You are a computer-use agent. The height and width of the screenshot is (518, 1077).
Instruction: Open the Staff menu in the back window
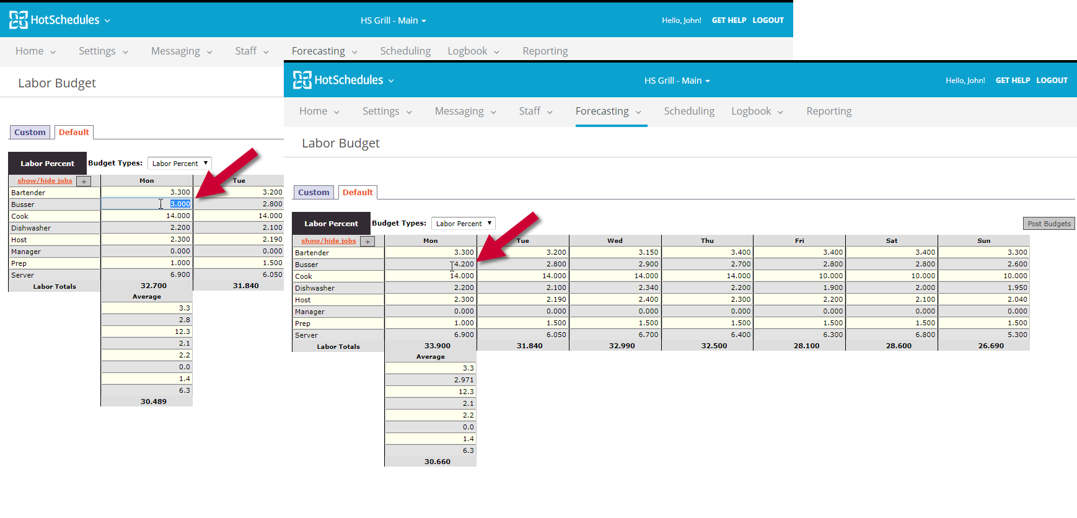pyautogui.click(x=252, y=51)
